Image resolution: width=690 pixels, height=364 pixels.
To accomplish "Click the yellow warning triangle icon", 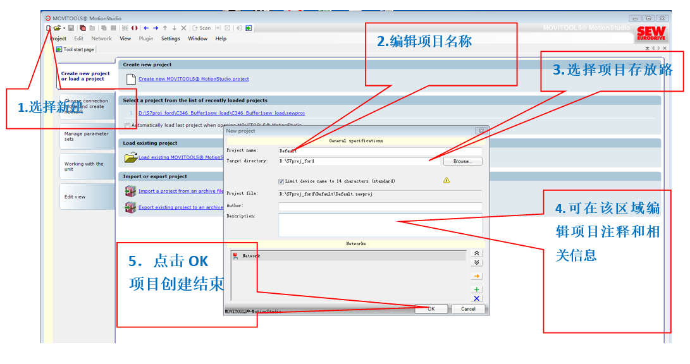I will pyautogui.click(x=447, y=180).
